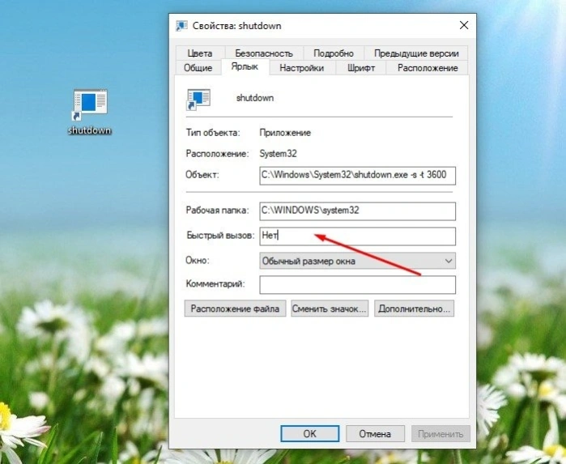Viewport: 566px width, 464px height.
Task: Click the shutdown shortcut icon in dialog
Action: click(198, 100)
